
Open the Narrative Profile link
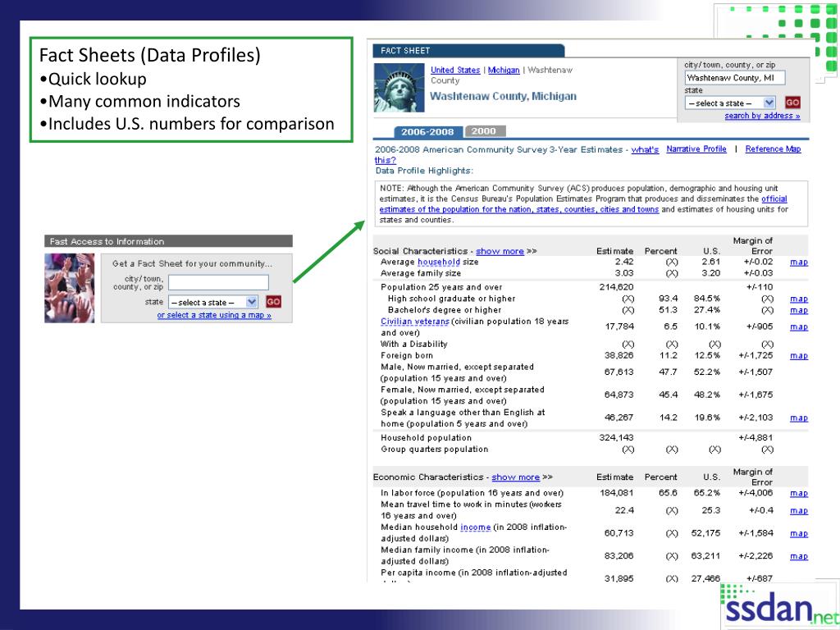coord(696,149)
